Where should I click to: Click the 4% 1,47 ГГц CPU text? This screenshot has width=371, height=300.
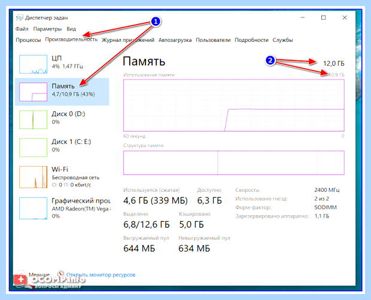pos(68,66)
